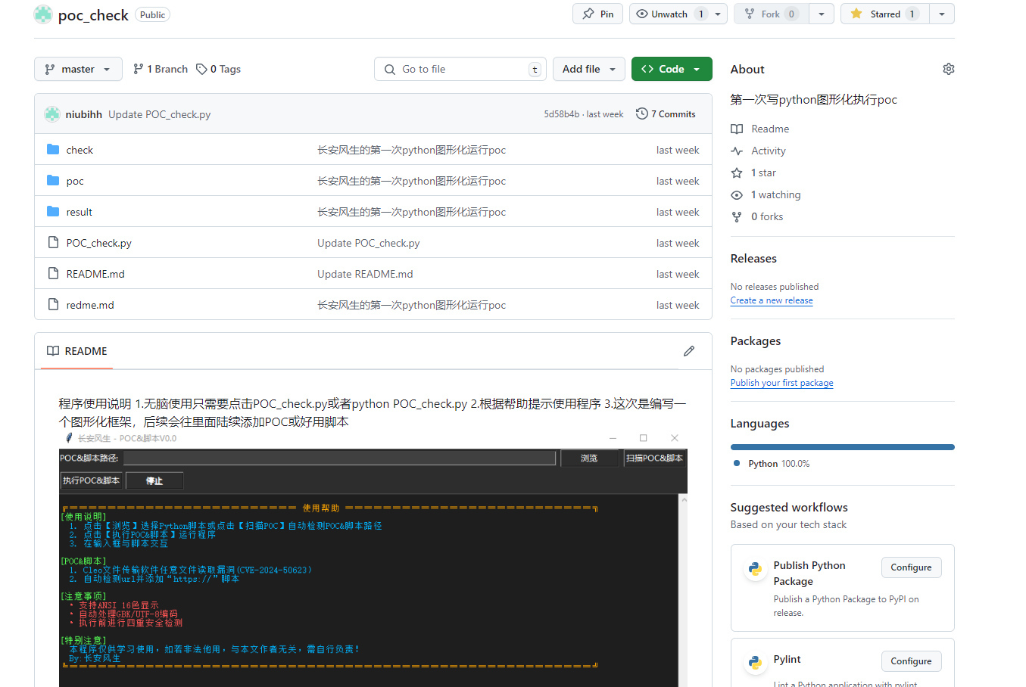This screenshot has height=687, width=1026.
Task: Open the Activity item in the About sidebar
Action: [768, 151]
